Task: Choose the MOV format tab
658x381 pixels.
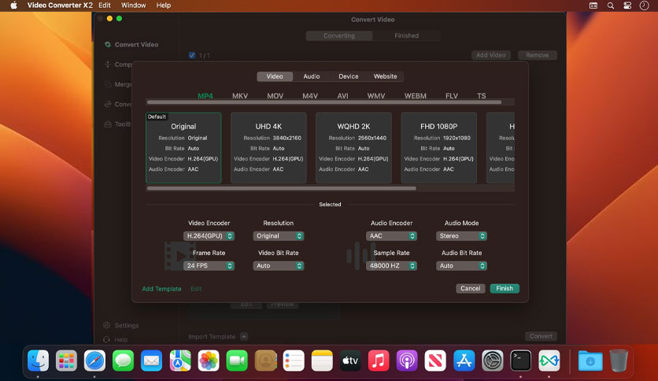Action: (x=275, y=96)
